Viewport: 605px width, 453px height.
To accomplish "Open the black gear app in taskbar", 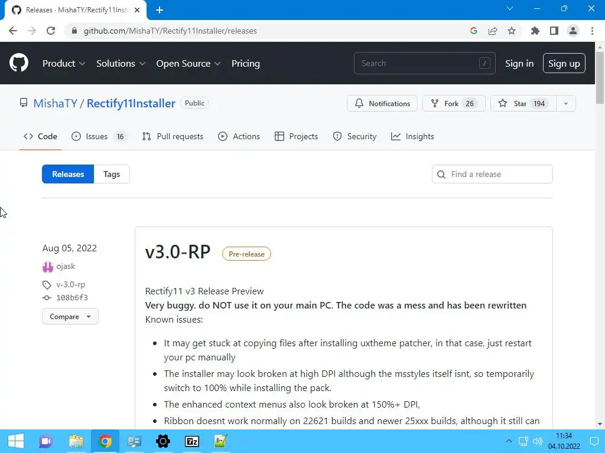I will click(163, 441).
